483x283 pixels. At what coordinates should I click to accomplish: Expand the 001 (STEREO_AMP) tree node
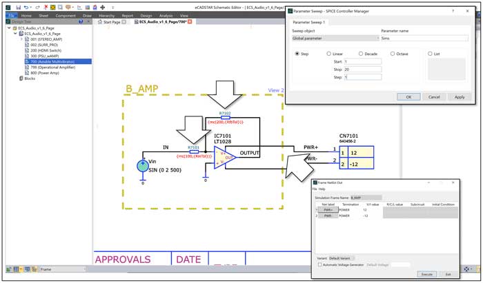pos(21,39)
